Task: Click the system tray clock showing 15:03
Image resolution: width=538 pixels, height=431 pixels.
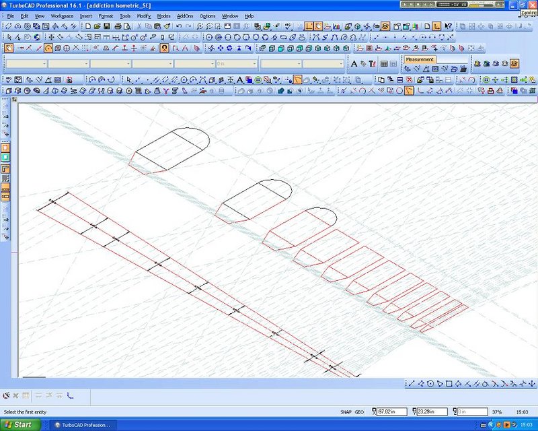Action: pyautogui.click(x=526, y=425)
